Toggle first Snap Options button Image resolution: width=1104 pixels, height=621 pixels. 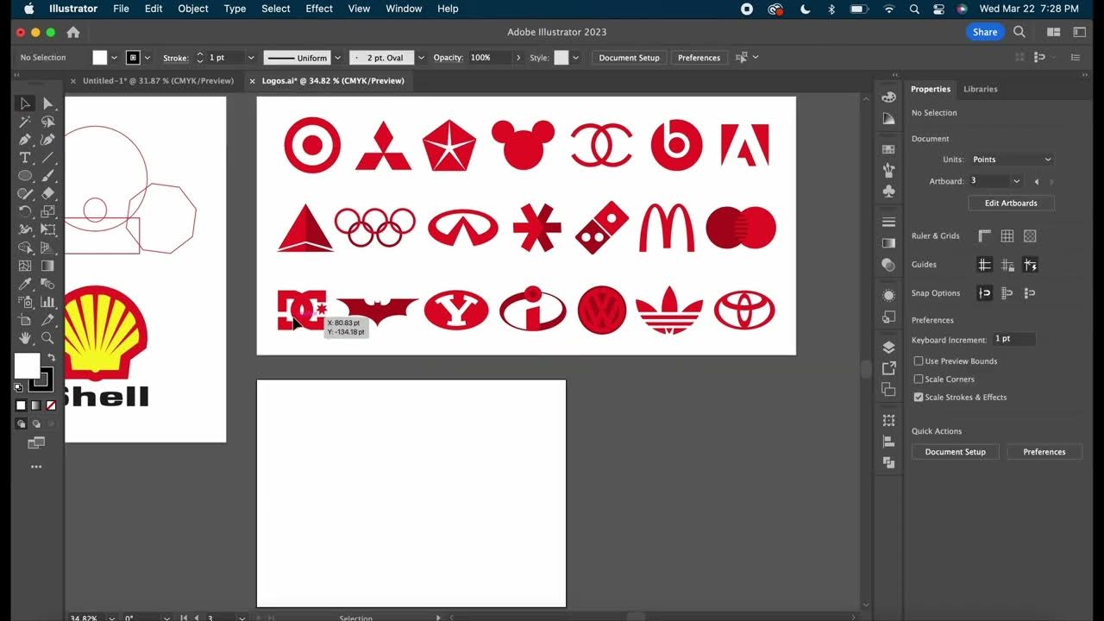[x=985, y=293]
